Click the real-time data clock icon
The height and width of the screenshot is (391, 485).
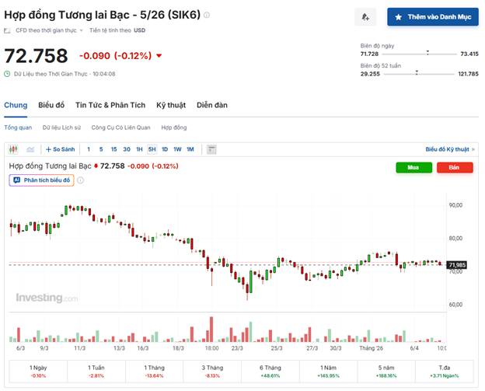(x=8, y=74)
